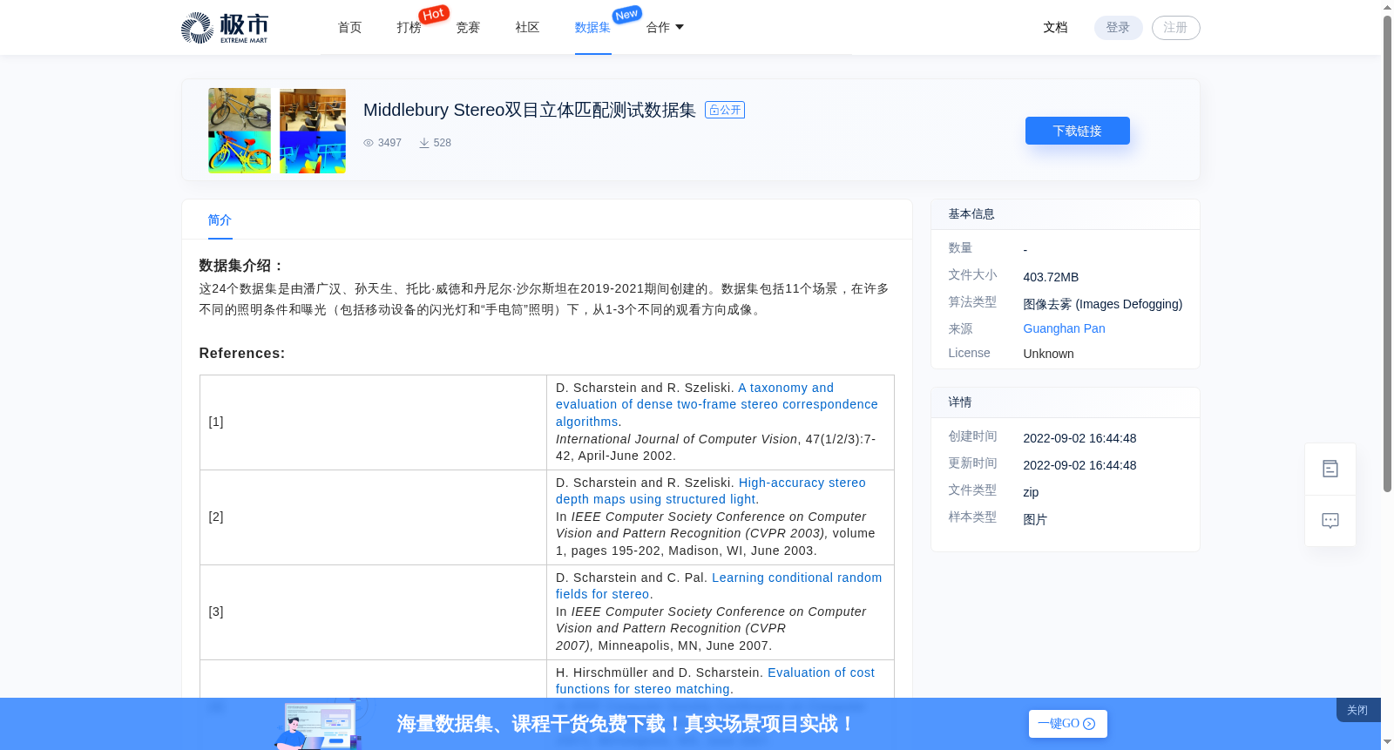Open the bicycle dataset thumbnail
The image size is (1394, 750).
(x=240, y=131)
